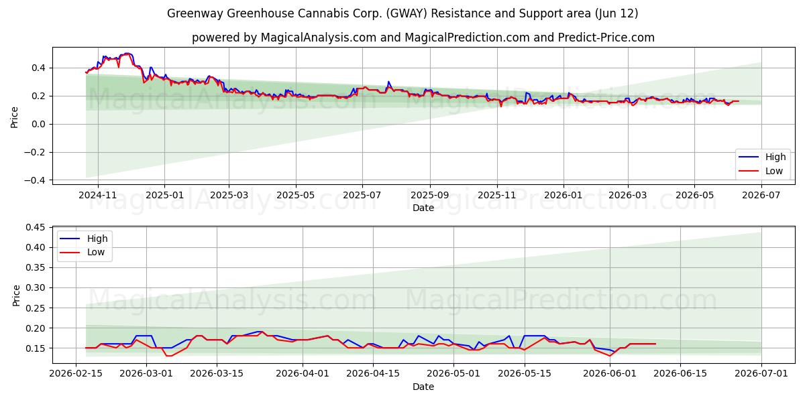Click the 2025-09 date tick label
This screenshot has width=805, height=402.
click(429, 195)
